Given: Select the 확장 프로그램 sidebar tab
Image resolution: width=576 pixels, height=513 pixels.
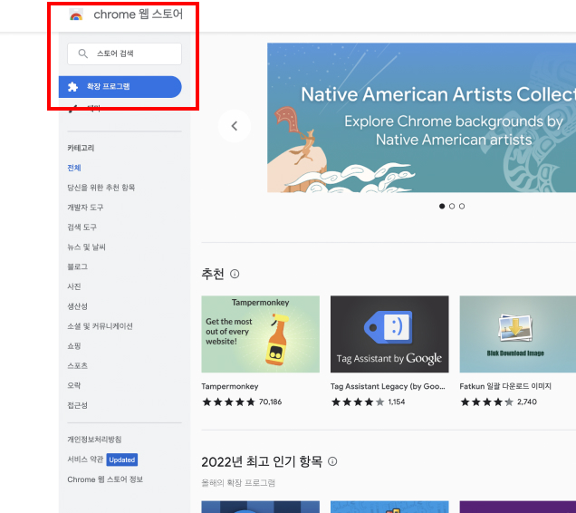Looking at the screenshot, I should (x=120, y=87).
